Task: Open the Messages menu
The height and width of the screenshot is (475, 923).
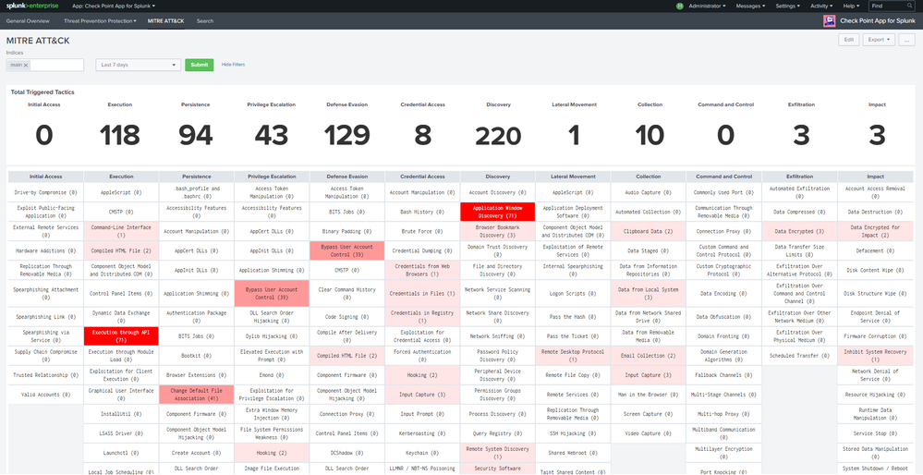Action: 750,6
